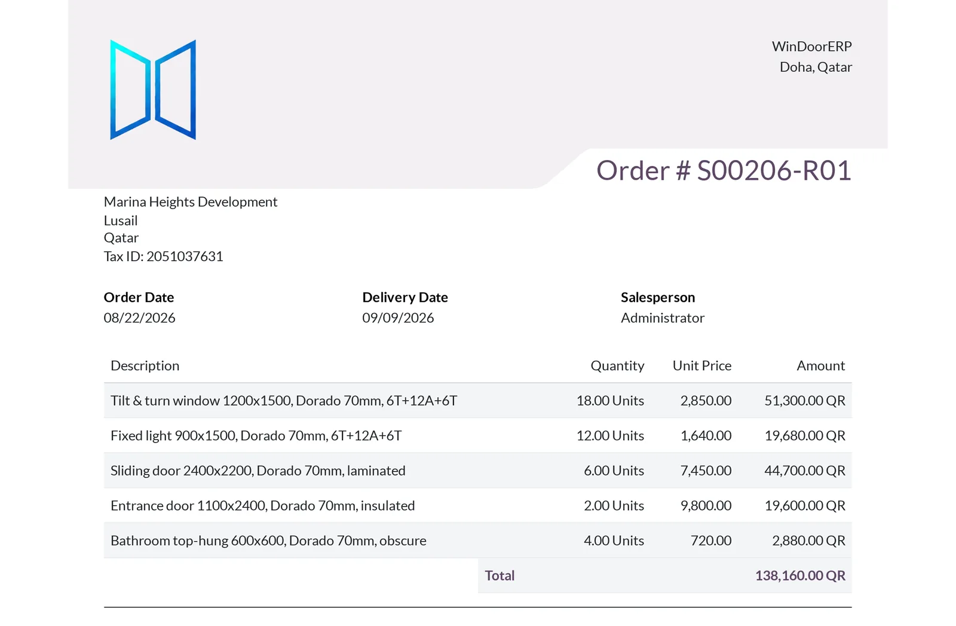956x626 pixels.
Task: Select the unit price '7,450.00'
Action: click(x=706, y=471)
